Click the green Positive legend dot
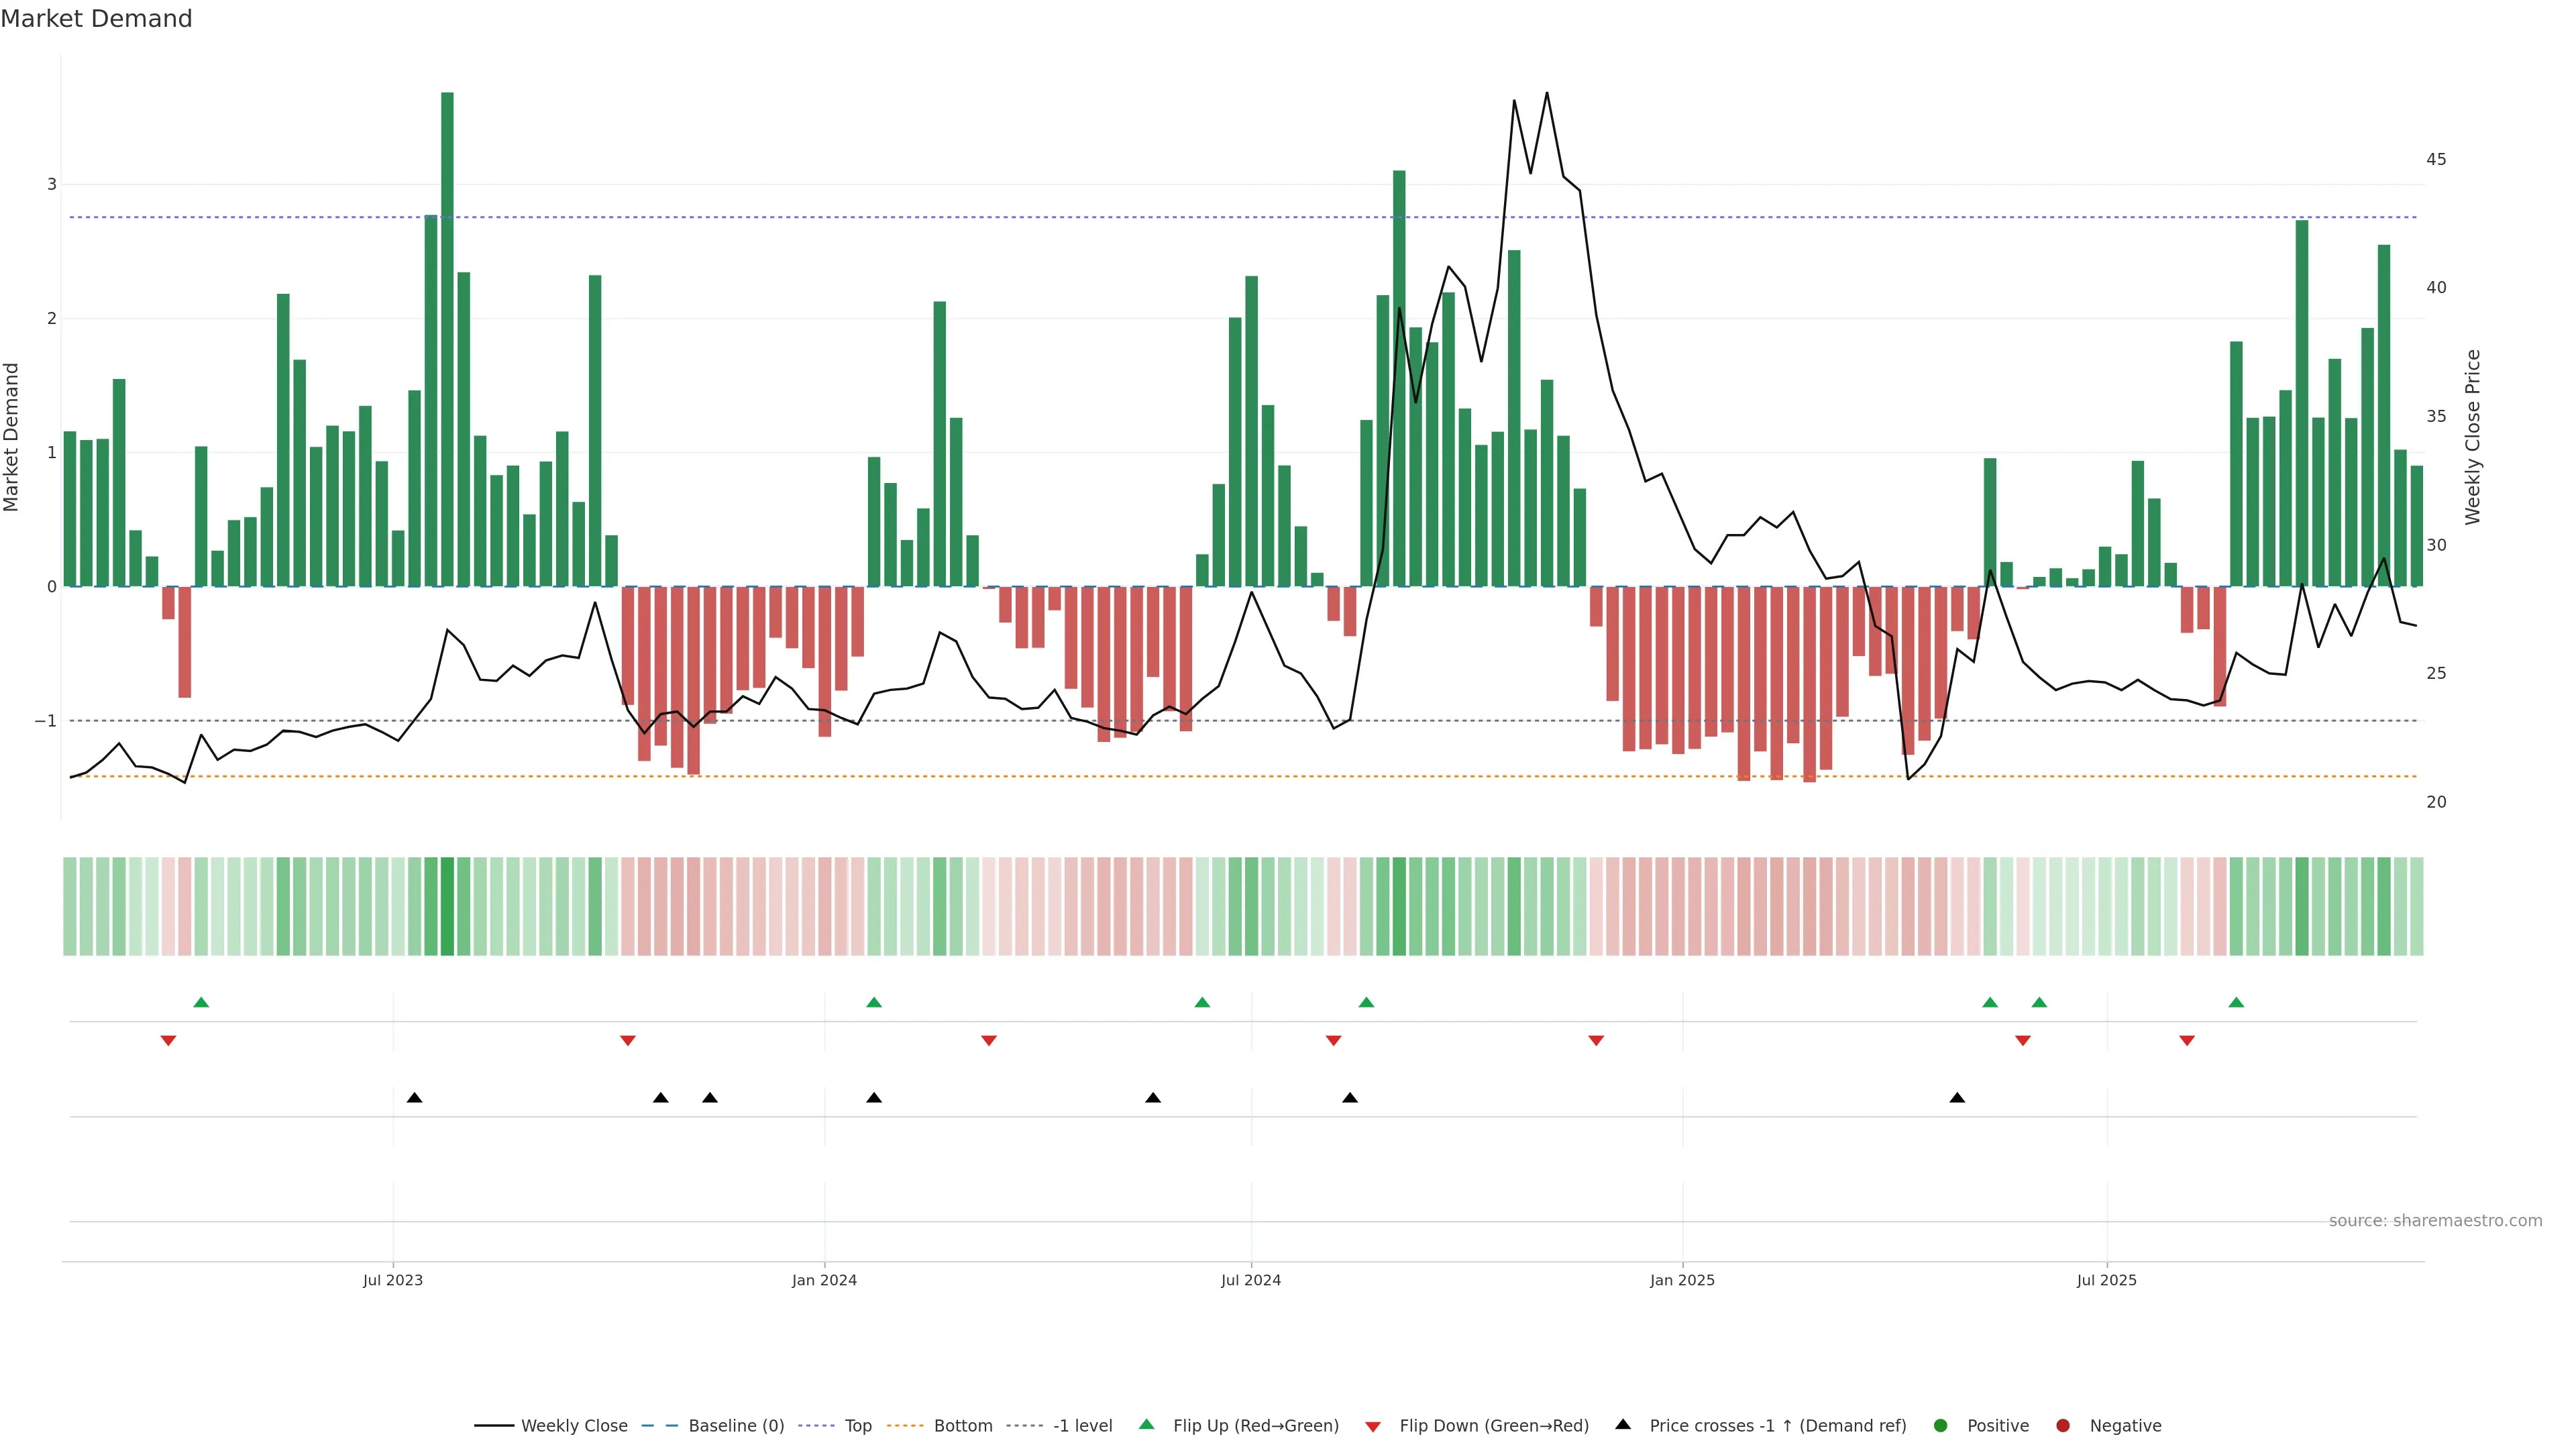 (x=1941, y=1426)
